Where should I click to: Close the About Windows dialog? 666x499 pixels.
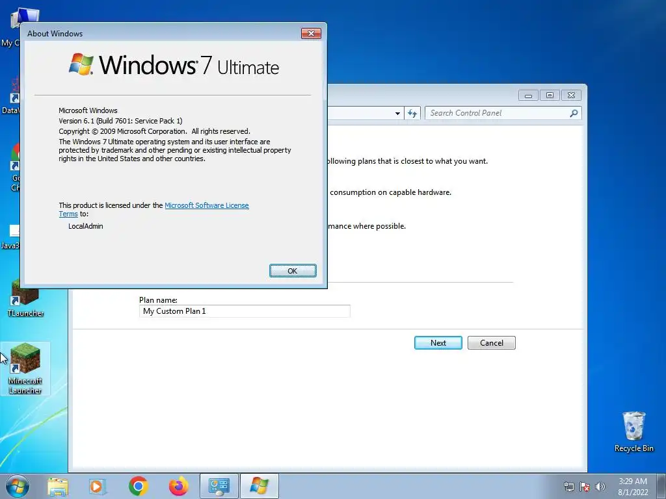(311, 34)
